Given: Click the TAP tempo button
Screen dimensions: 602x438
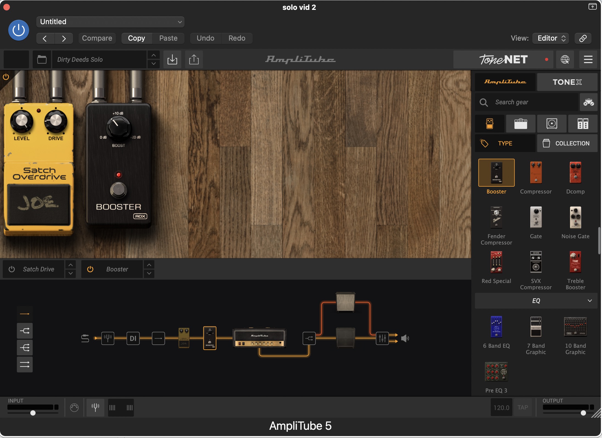Looking at the screenshot, I should tap(523, 408).
